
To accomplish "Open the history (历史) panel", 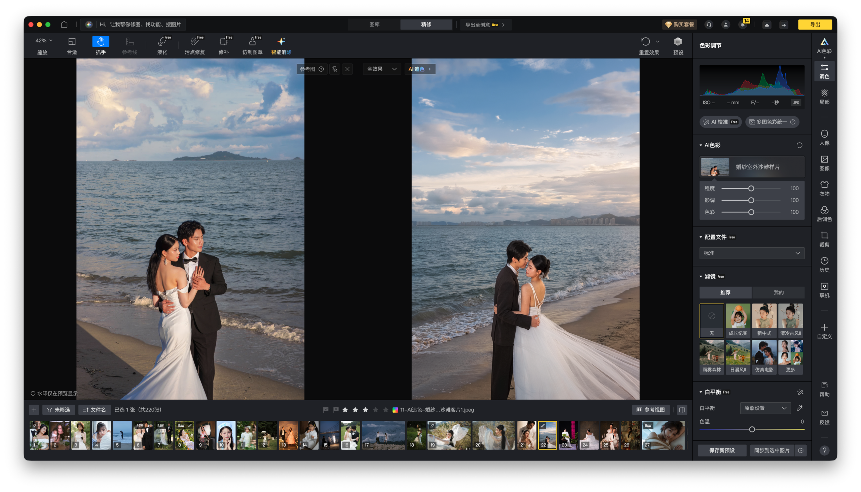I will (824, 264).
